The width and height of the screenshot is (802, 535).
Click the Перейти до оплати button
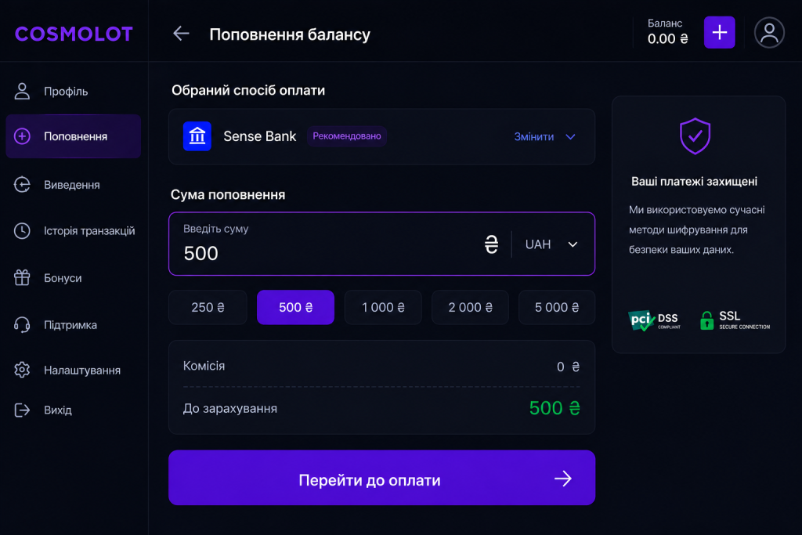tap(381, 478)
